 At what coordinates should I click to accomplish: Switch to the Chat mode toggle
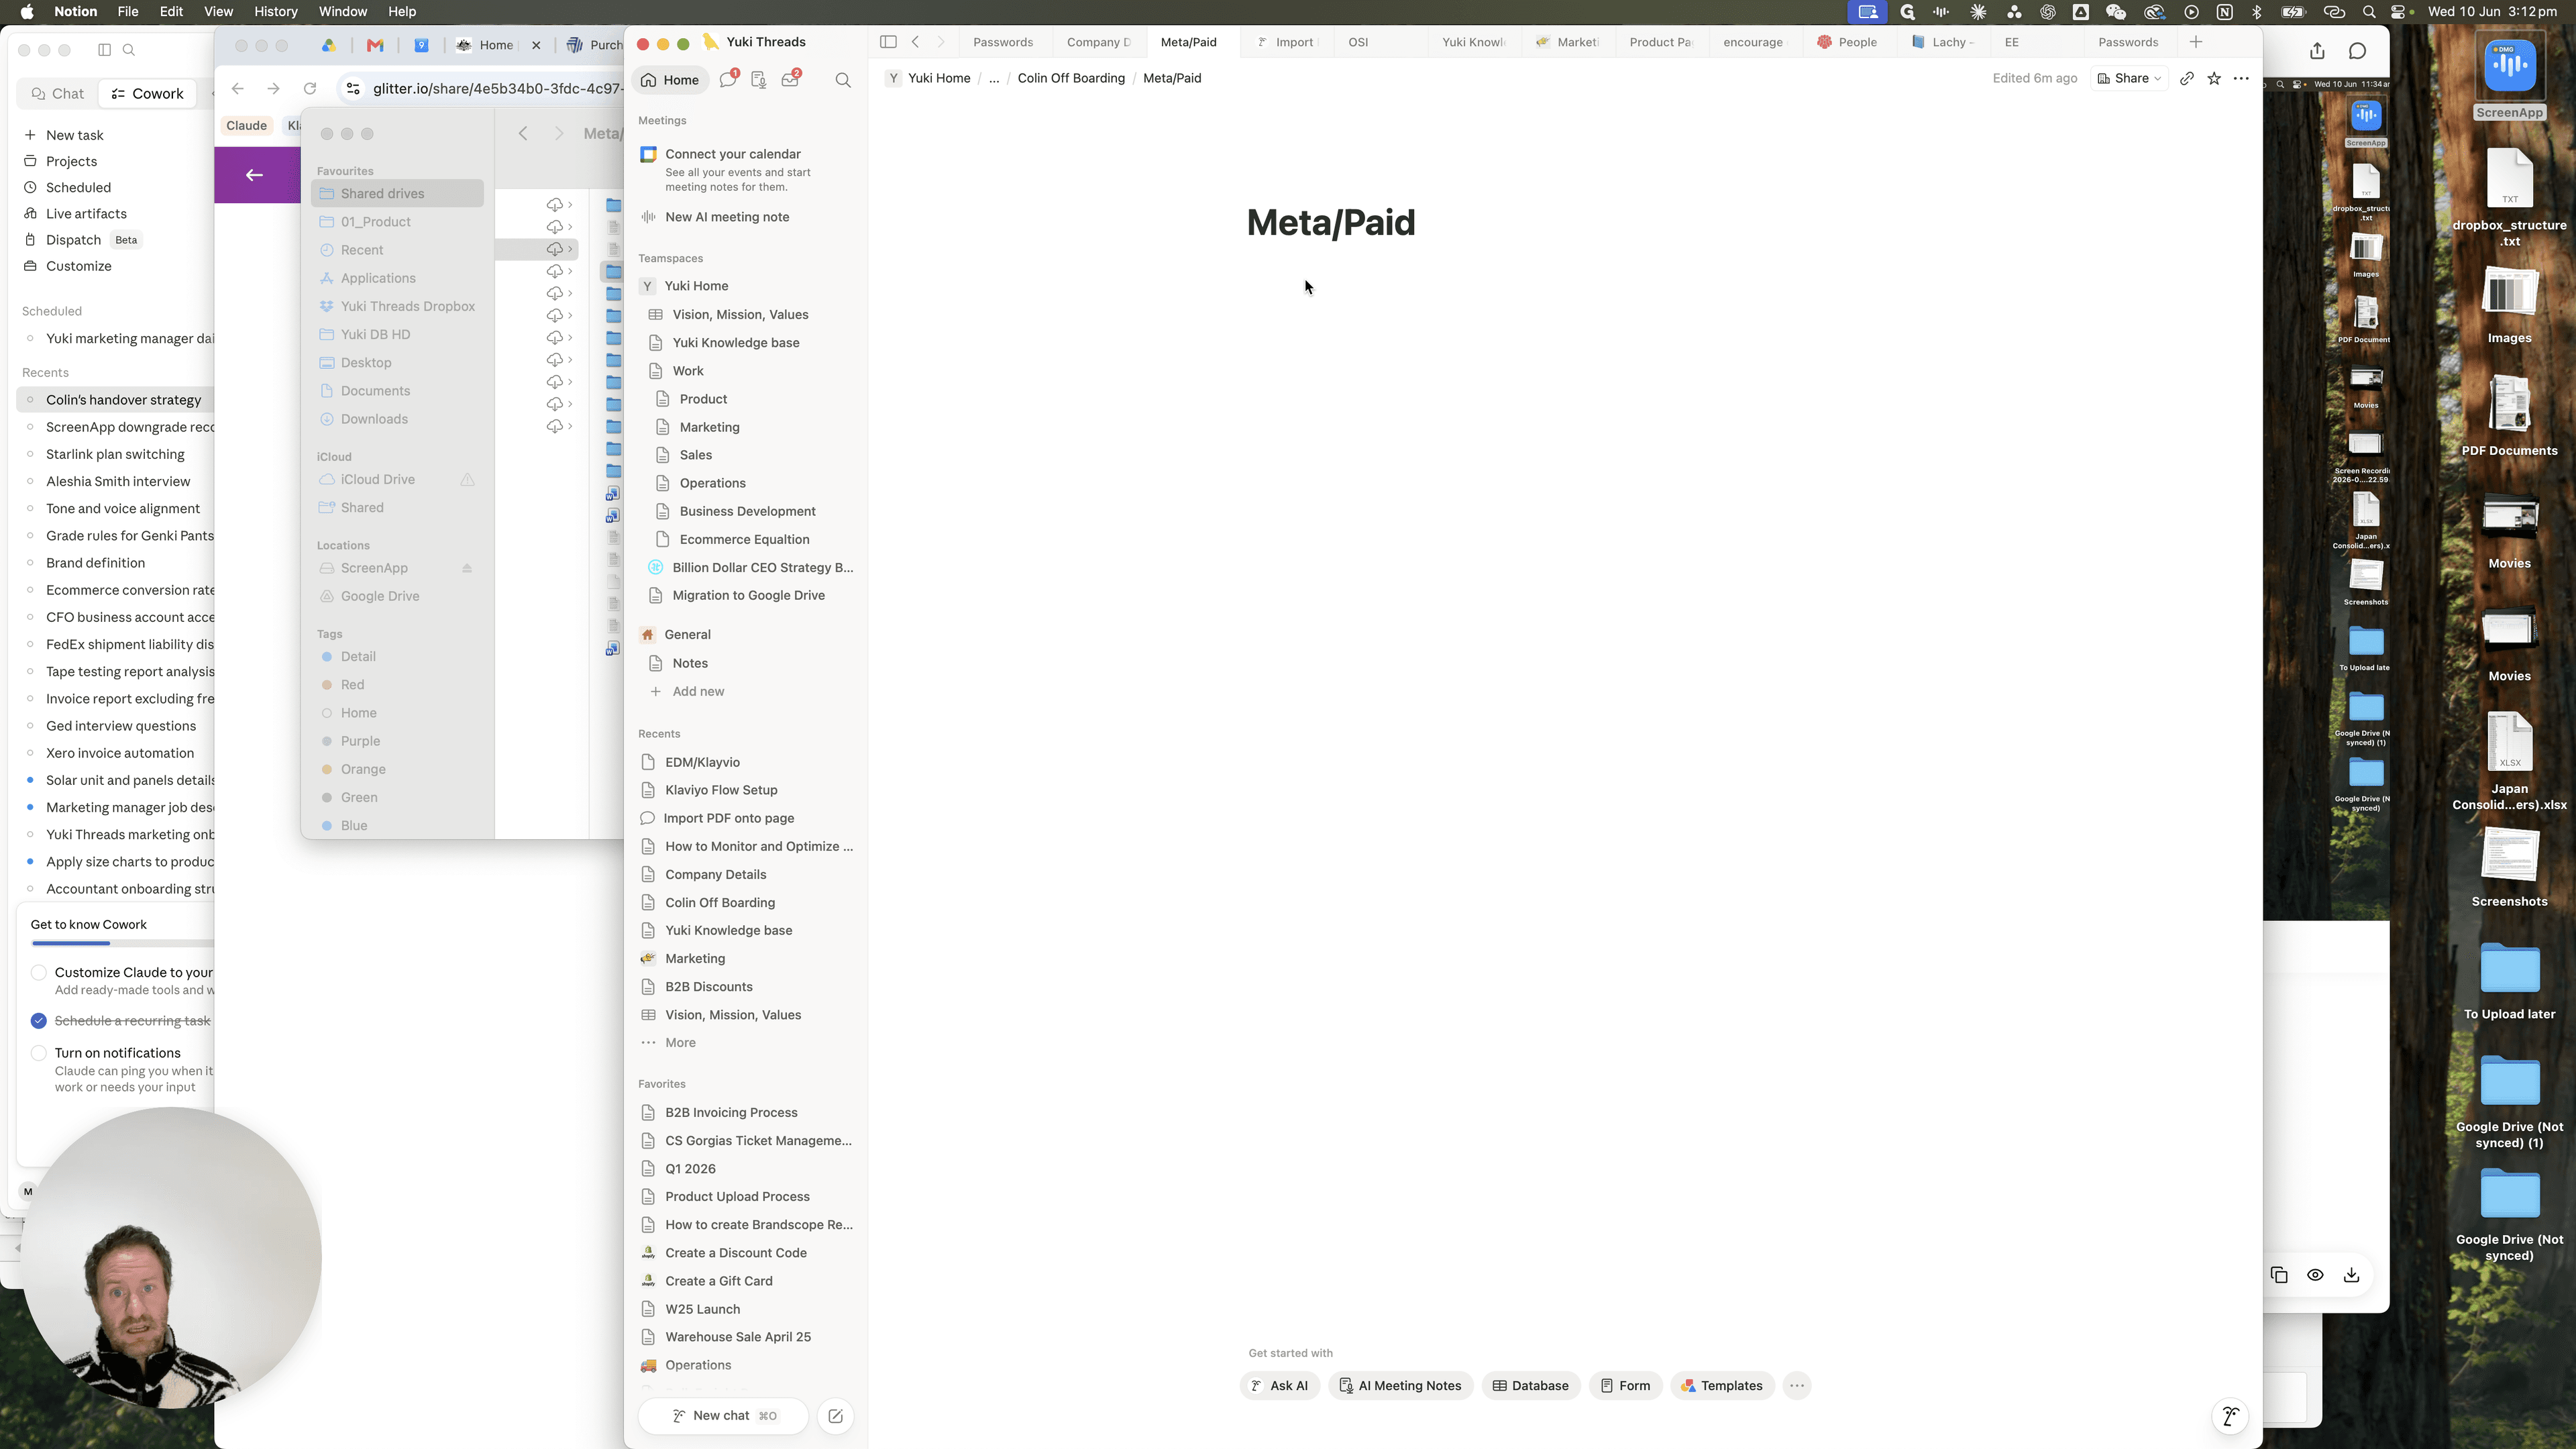pyautogui.click(x=58, y=94)
